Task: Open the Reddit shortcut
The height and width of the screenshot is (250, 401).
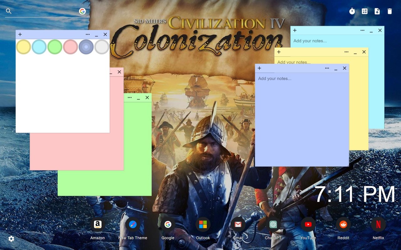Action: [343, 224]
